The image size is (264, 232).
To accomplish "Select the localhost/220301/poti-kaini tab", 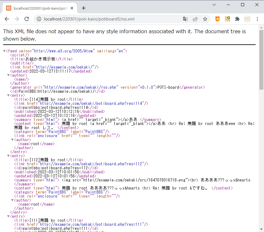I will 40,8.
